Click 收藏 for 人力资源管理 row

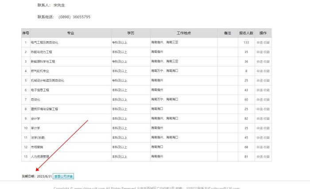[x=267, y=157]
